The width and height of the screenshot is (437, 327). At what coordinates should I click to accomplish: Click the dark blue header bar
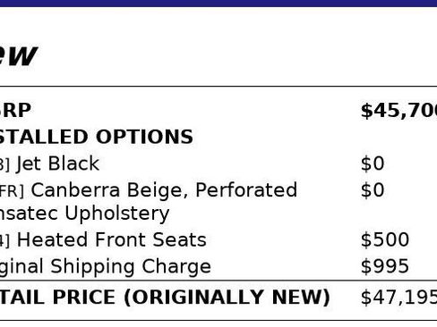click(x=218, y=4)
